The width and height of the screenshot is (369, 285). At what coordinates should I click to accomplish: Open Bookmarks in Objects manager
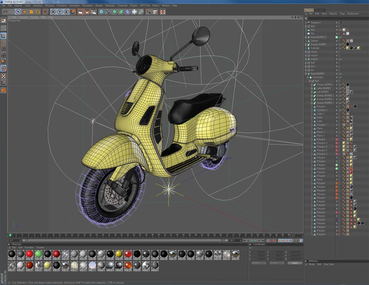[x=353, y=14]
